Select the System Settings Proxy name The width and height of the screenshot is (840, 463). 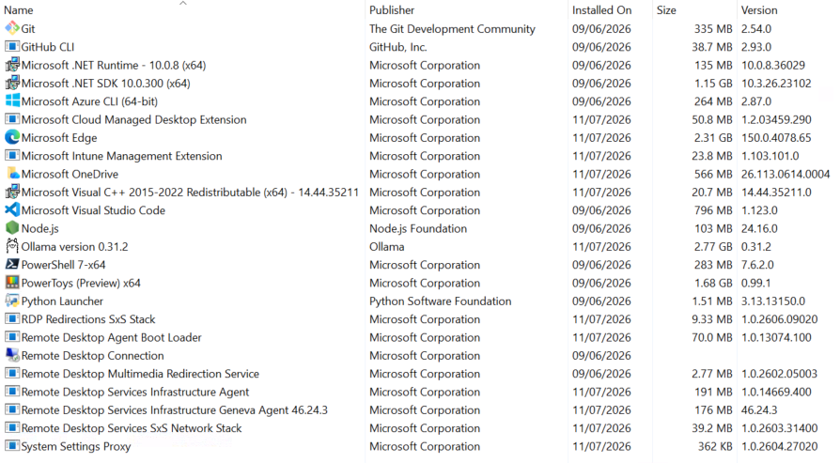(x=76, y=447)
